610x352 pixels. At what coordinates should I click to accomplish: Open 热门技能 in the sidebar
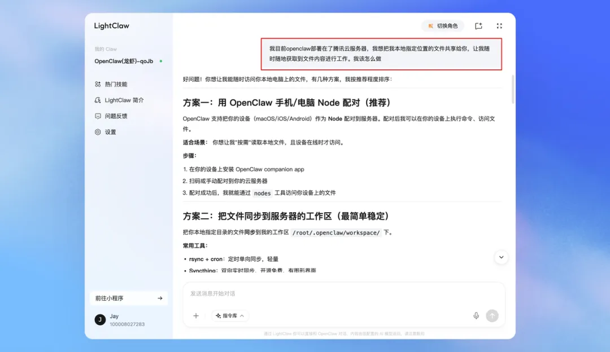[x=111, y=84]
